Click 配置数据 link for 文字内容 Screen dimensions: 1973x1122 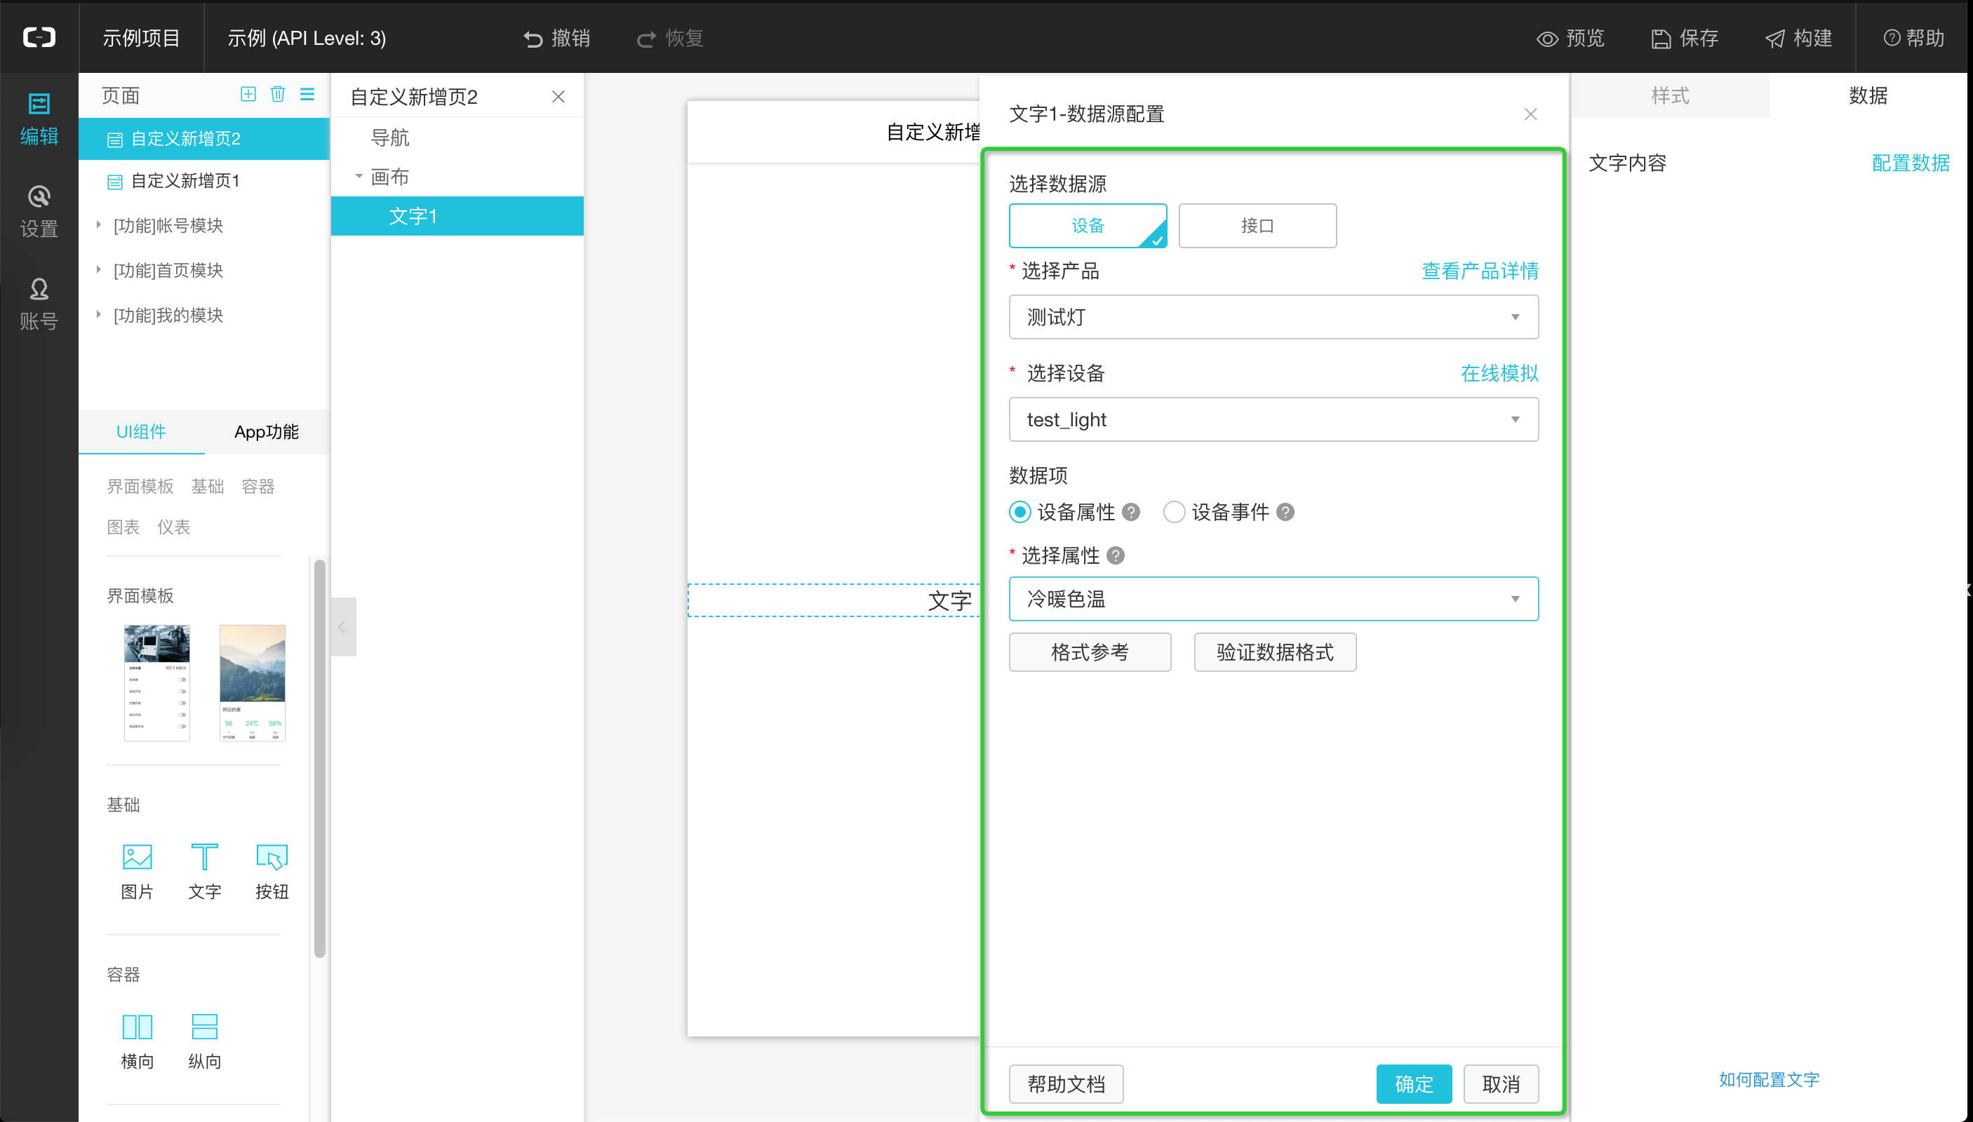click(x=1910, y=163)
